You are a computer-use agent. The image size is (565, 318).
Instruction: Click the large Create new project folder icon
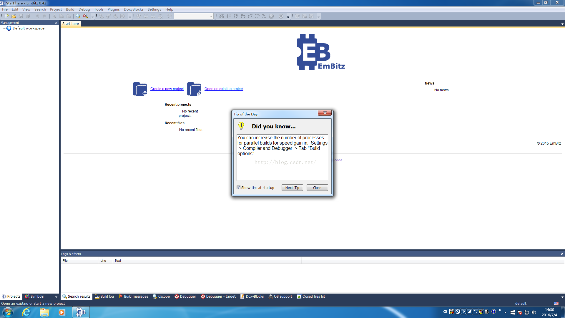click(140, 89)
